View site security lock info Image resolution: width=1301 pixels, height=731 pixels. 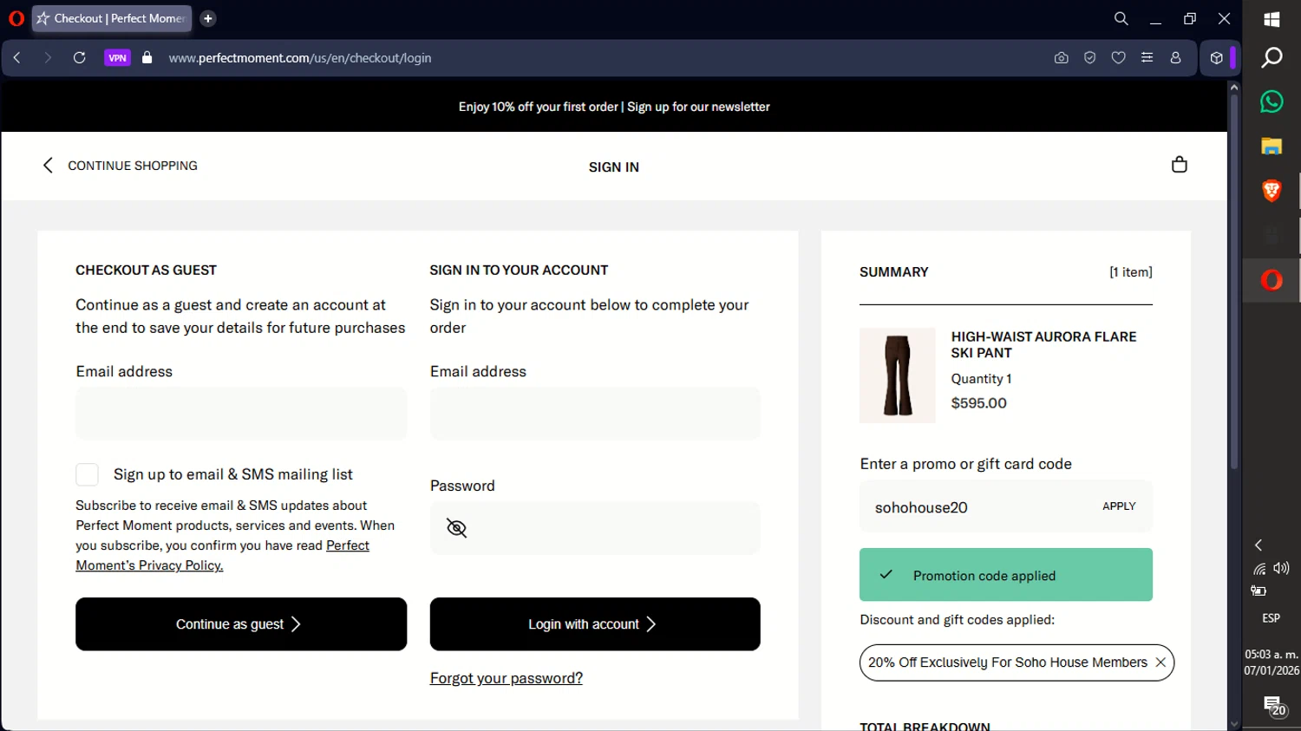coord(147,58)
